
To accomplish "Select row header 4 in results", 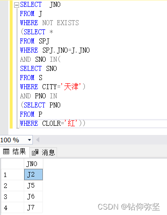I will pyautogui.click(x=12, y=208).
